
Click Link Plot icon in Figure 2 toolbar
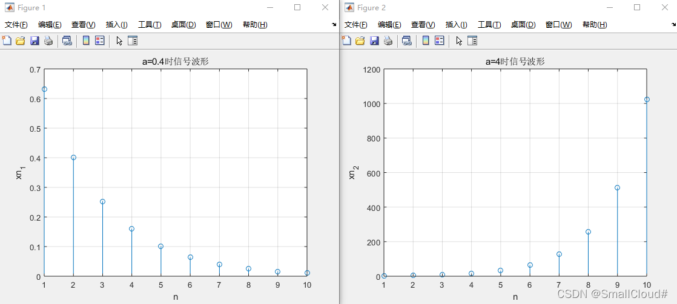[407, 41]
